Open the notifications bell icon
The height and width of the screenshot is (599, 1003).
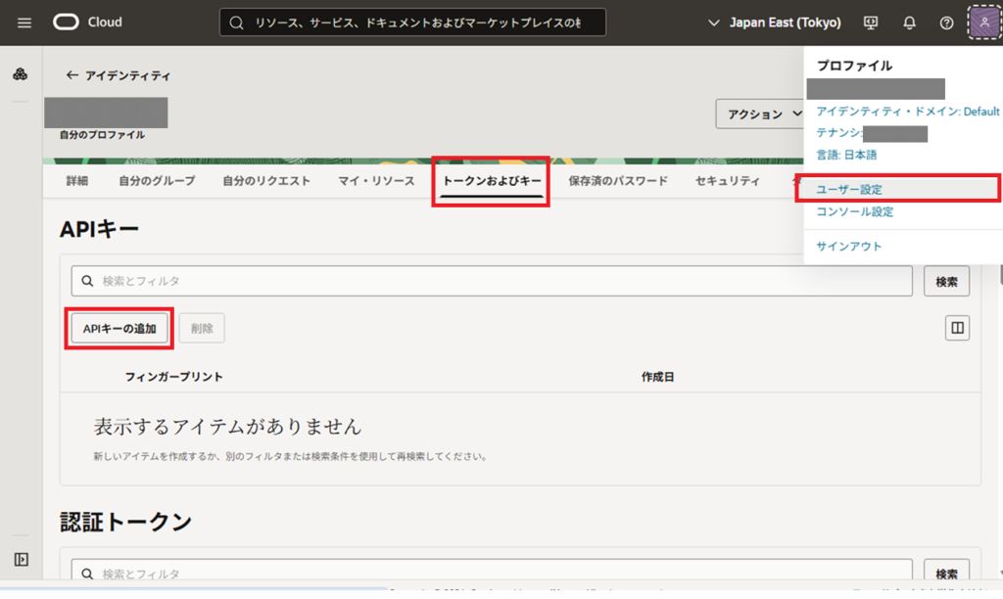coord(909,23)
